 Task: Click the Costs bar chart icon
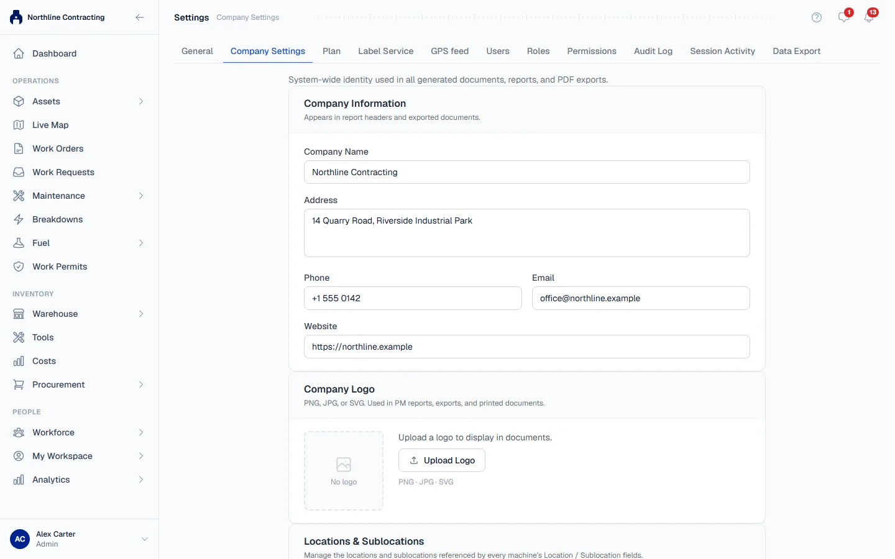[19, 361]
